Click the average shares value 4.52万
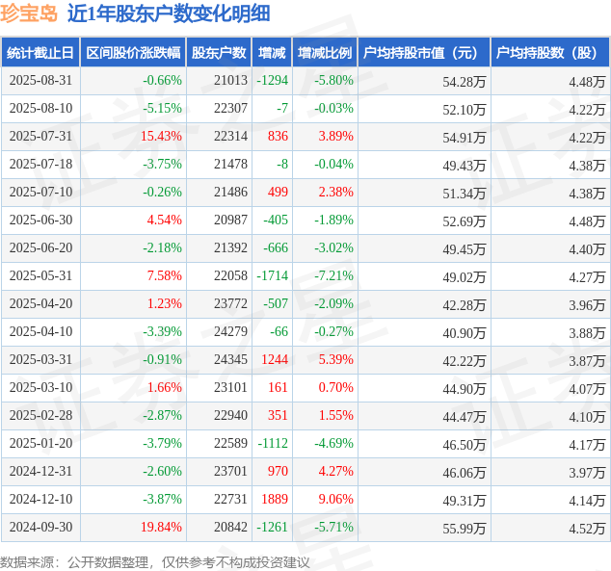 click(x=587, y=529)
